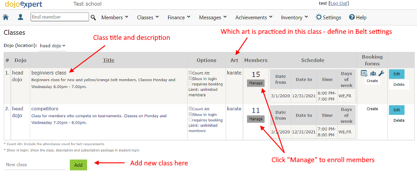Focus the find member search box
This screenshot has height=176, width=417.
[x=60, y=17]
